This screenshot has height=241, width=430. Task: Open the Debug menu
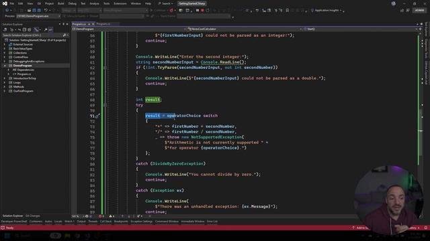coord(73,3)
